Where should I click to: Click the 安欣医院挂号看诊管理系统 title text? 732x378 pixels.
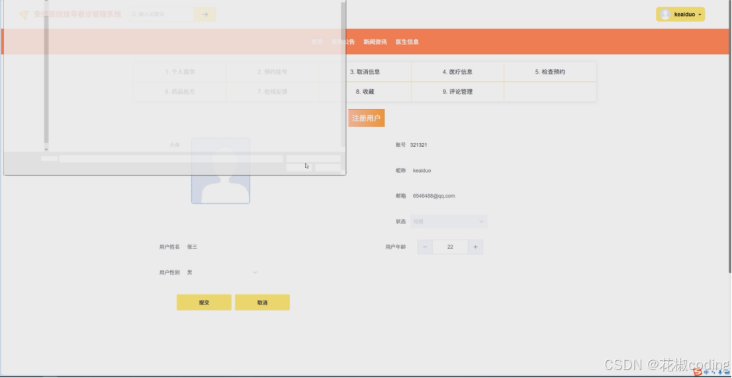click(x=77, y=15)
